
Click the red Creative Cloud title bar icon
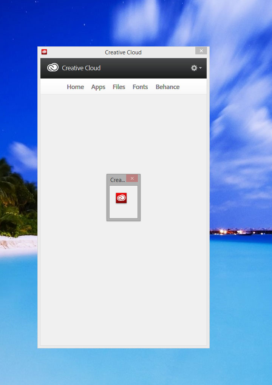44,52
